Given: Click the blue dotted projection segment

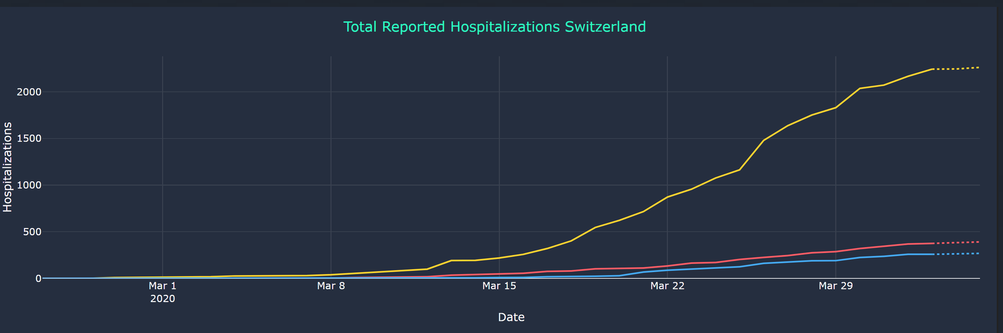Looking at the screenshot, I should pos(956,254).
